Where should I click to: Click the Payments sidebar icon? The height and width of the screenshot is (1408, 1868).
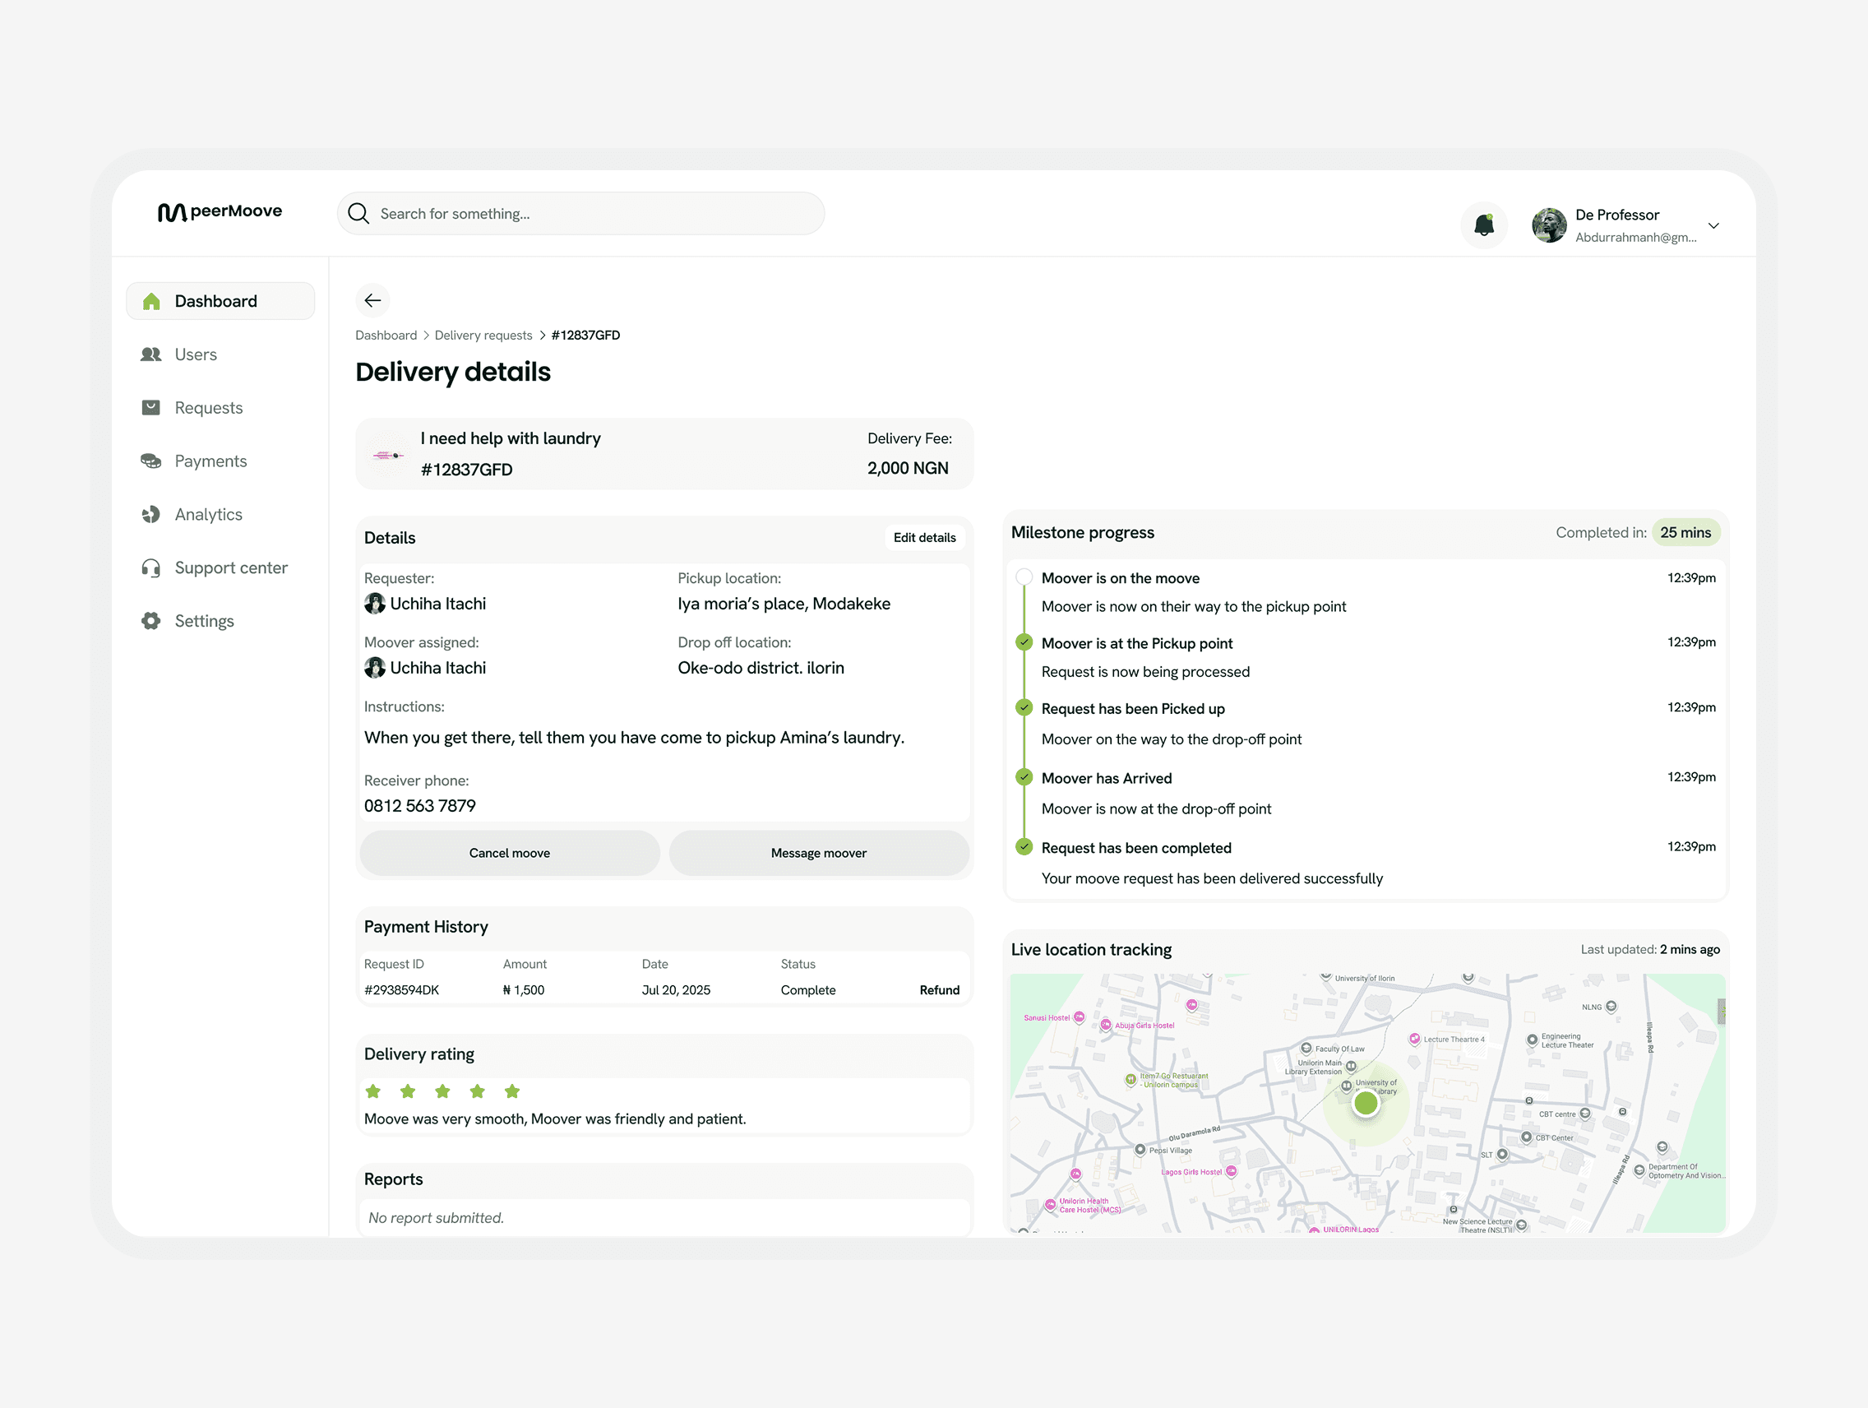pyautogui.click(x=152, y=461)
